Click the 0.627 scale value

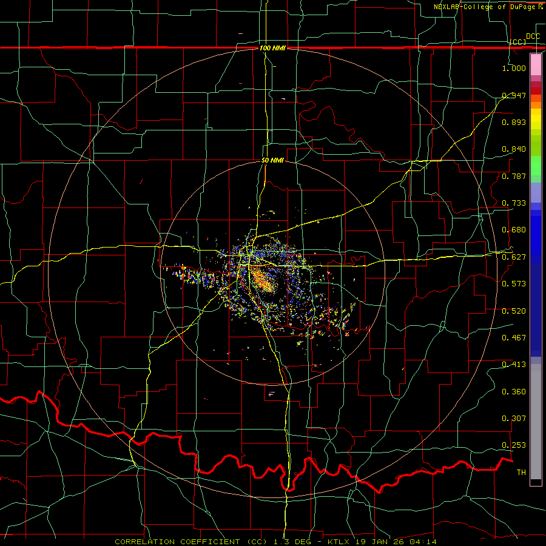pos(514,257)
